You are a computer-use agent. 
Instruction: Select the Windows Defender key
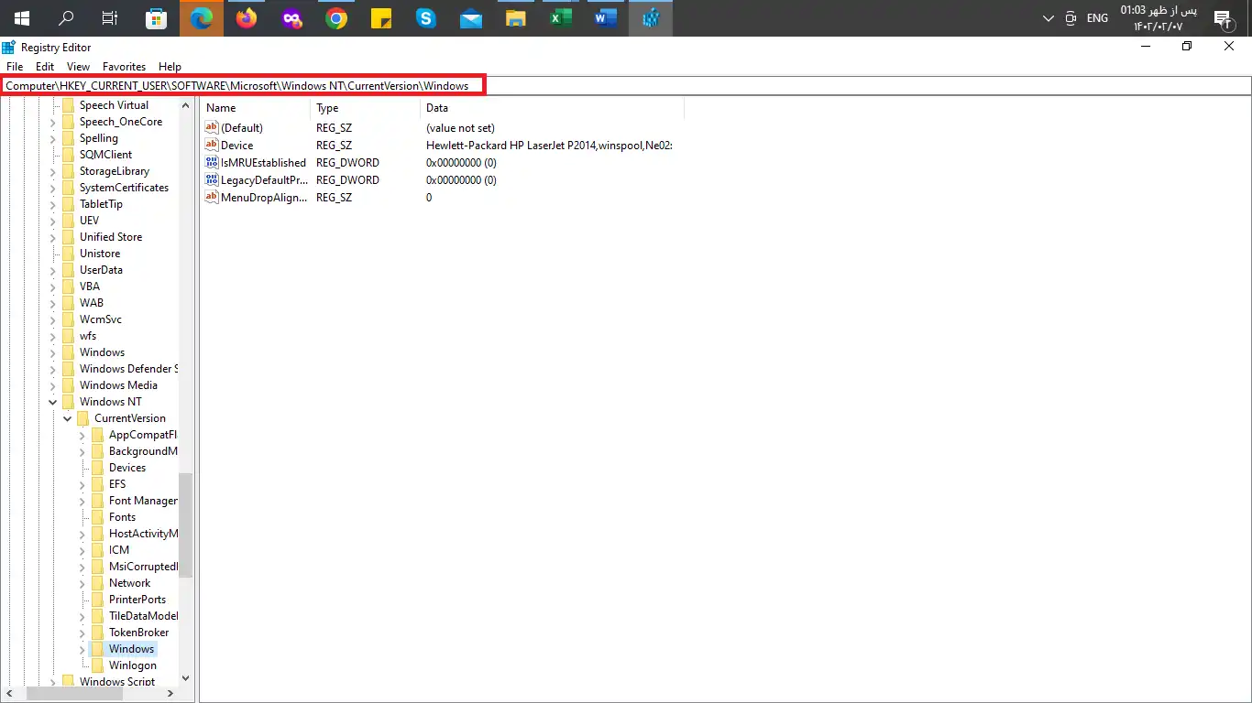tap(127, 369)
